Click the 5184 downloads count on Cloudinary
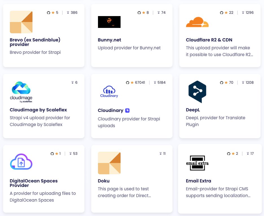This screenshot has width=264, height=216. [162, 83]
